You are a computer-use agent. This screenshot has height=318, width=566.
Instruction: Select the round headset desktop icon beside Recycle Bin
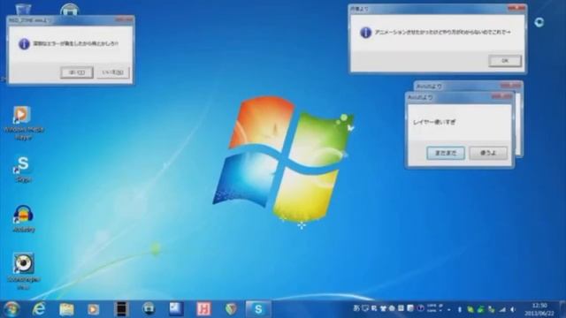pos(69,9)
